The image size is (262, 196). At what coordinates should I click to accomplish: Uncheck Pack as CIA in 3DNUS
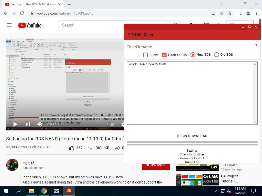pos(164,55)
